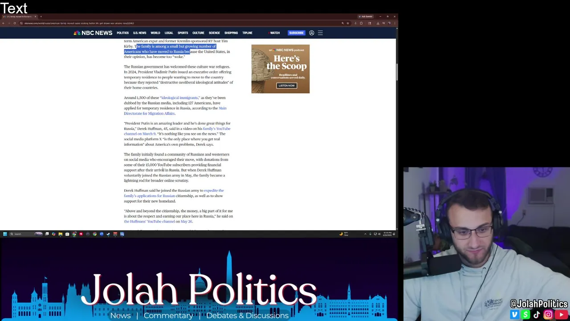Viewport: 570px width, 321px height.
Task: Click the Instagram icon in overlay
Action: pyautogui.click(x=548, y=315)
